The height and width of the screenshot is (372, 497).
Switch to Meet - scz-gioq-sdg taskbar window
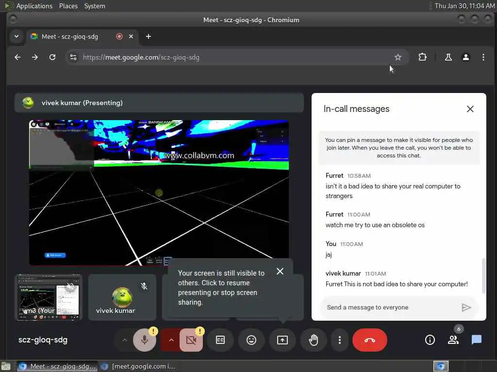click(57, 366)
